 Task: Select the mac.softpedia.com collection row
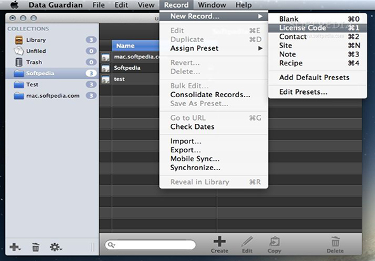[52, 96]
